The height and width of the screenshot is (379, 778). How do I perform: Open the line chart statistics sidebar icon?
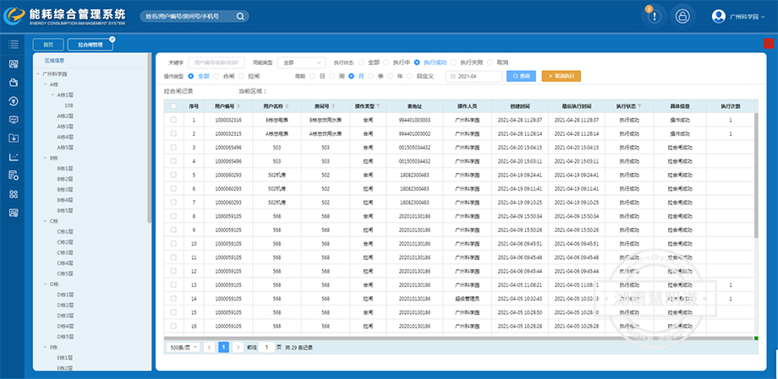pos(14,157)
